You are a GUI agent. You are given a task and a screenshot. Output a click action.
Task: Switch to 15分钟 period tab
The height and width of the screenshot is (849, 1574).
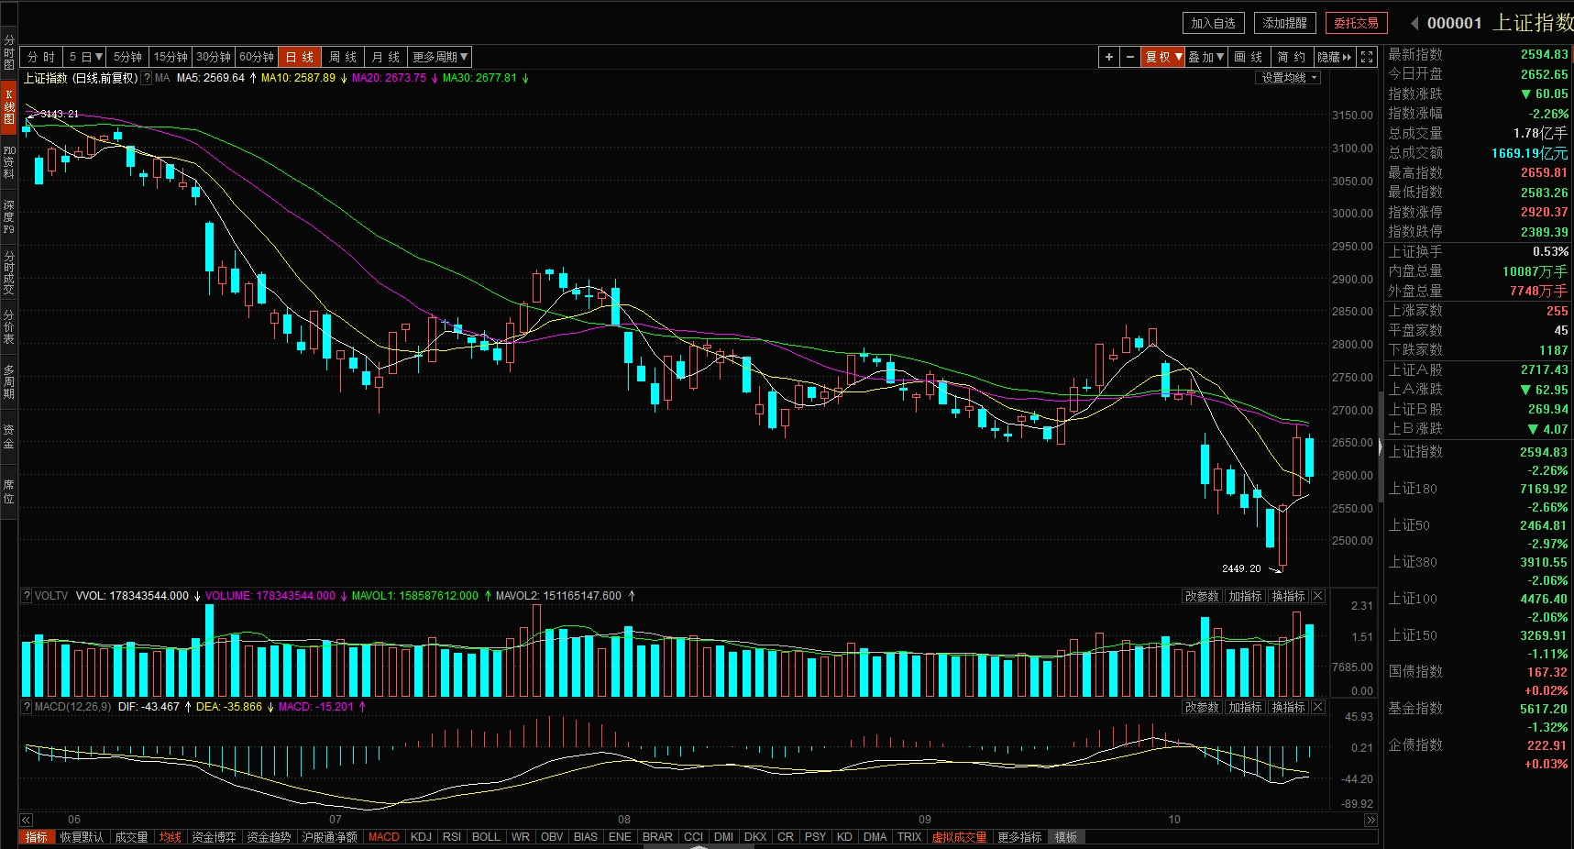point(171,57)
